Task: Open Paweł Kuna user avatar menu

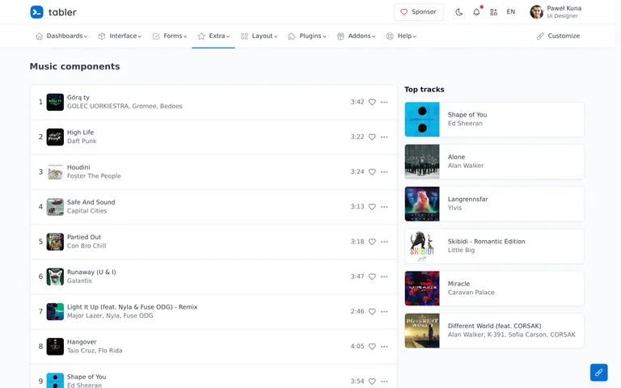Action: click(537, 12)
